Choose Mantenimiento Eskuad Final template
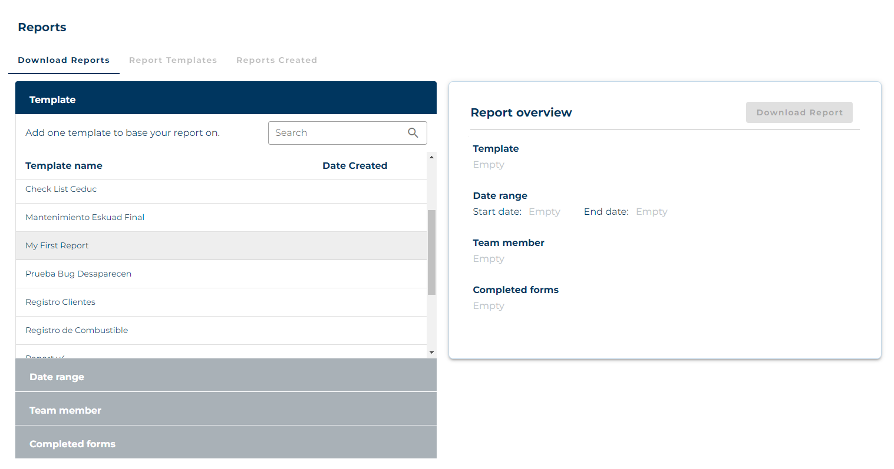 [x=85, y=217]
